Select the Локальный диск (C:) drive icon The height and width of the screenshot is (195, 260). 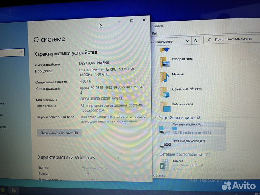pos(164,129)
